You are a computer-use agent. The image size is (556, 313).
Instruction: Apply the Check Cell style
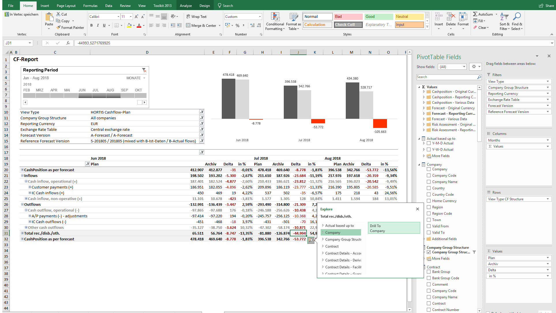coord(348,25)
